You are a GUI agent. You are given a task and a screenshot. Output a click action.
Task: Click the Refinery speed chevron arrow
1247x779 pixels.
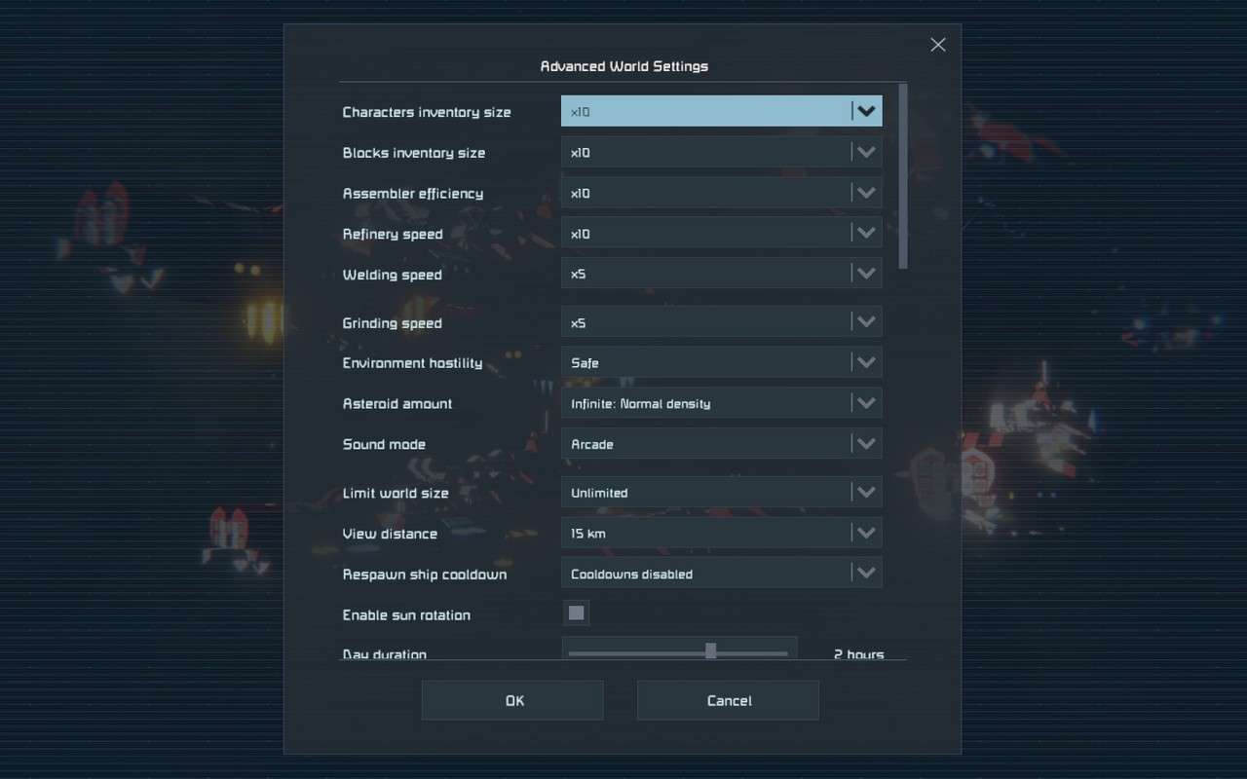click(x=866, y=234)
